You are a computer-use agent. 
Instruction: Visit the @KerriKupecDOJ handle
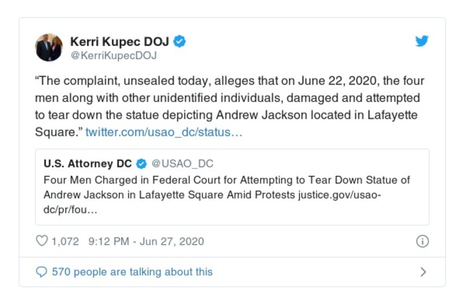click(x=113, y=56)
